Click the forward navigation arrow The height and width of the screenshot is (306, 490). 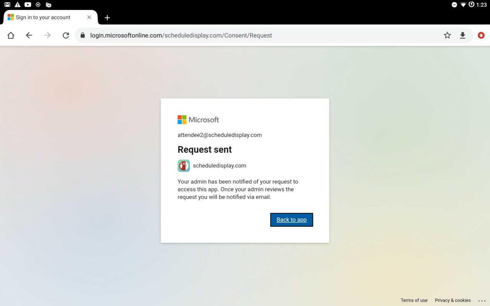(x=47, y=36)
